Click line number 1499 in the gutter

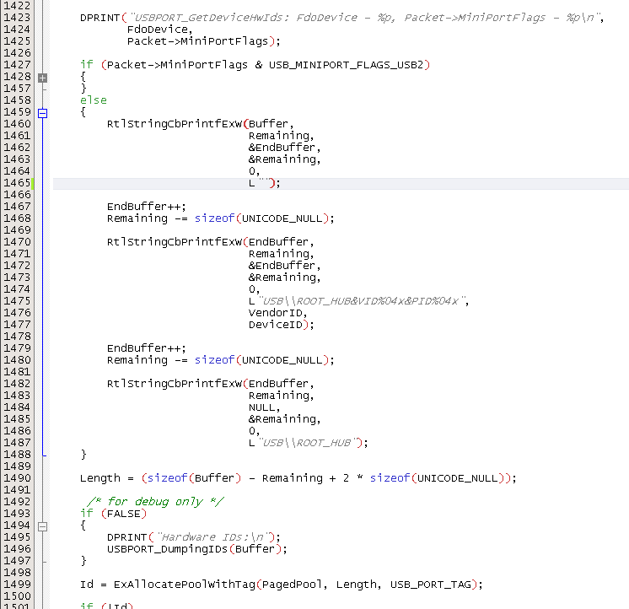17,585
